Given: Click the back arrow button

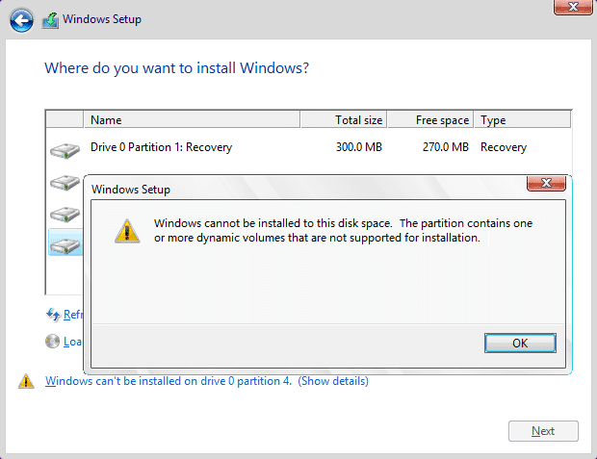Looking at the screenshot, I should 21,19.
